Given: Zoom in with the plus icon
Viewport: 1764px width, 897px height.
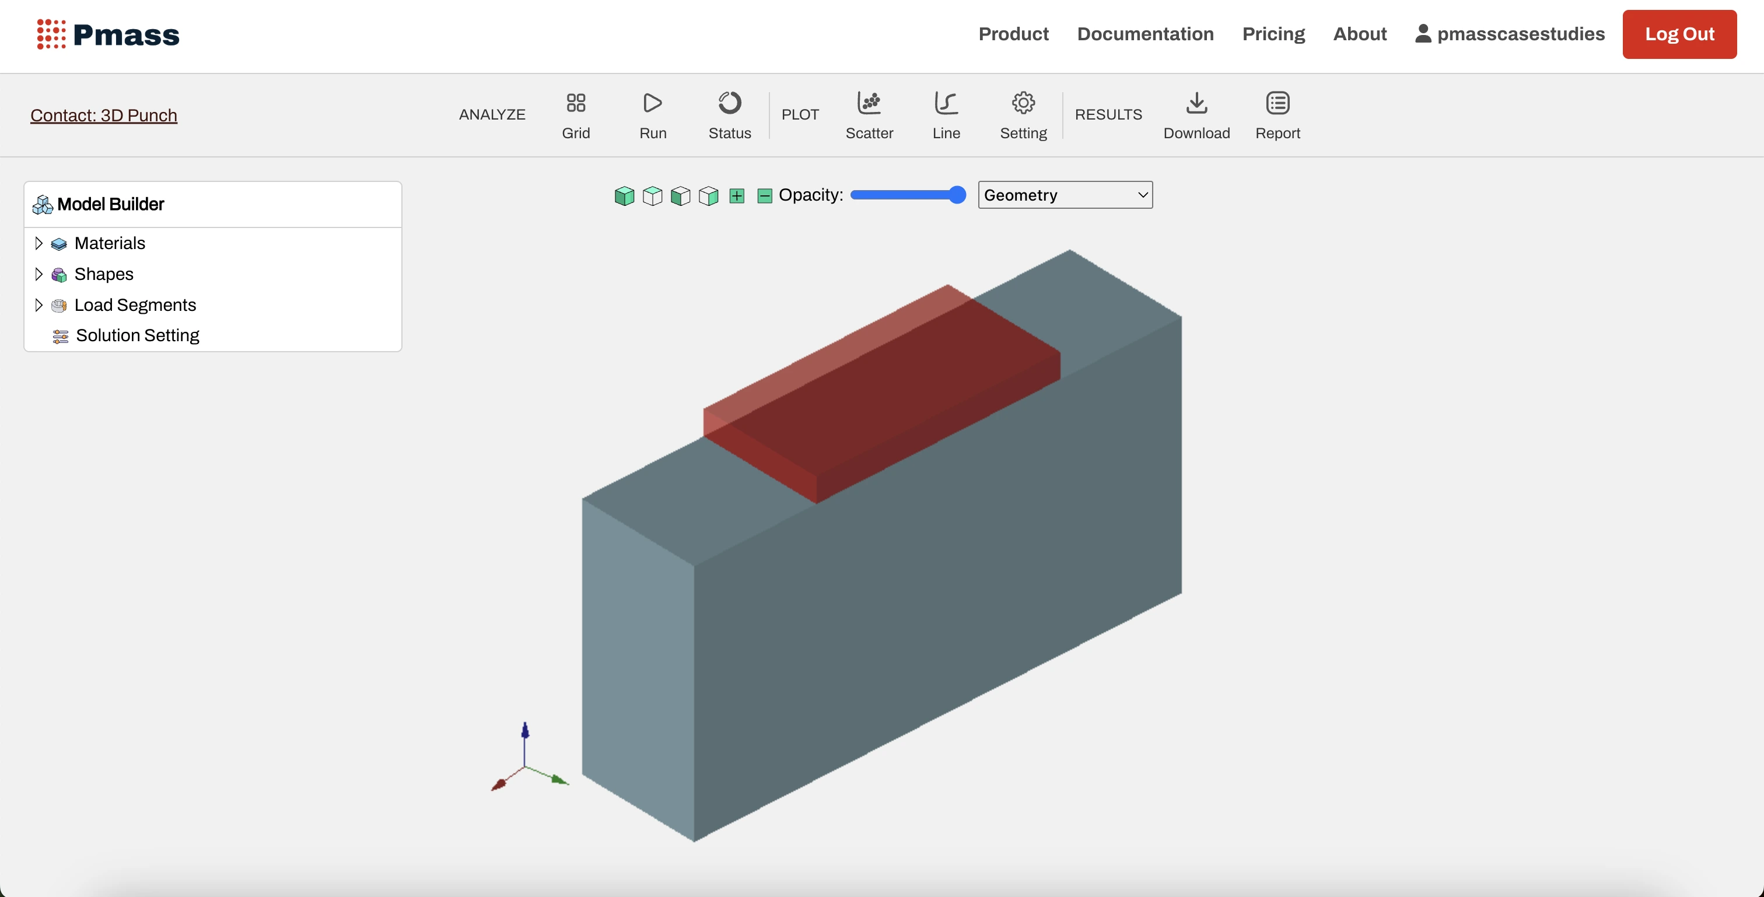Looking at the screenshot, I should click(x=736, y=196).
